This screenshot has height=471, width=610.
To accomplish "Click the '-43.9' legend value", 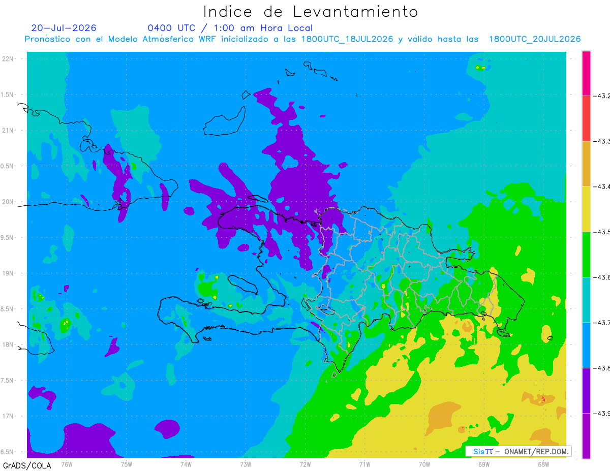I will [x=602, y=413].
